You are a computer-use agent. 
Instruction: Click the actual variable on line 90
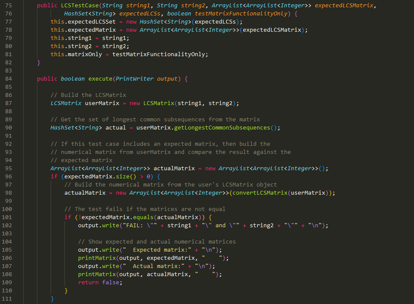click(x=116, y=128)
